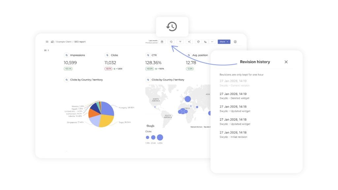
Task: Click the Revision history panel title
Action: point(255,62)
